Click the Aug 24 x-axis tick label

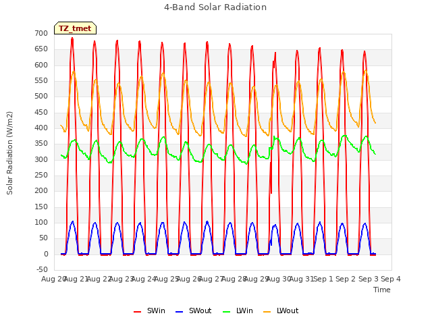[144, 279]
